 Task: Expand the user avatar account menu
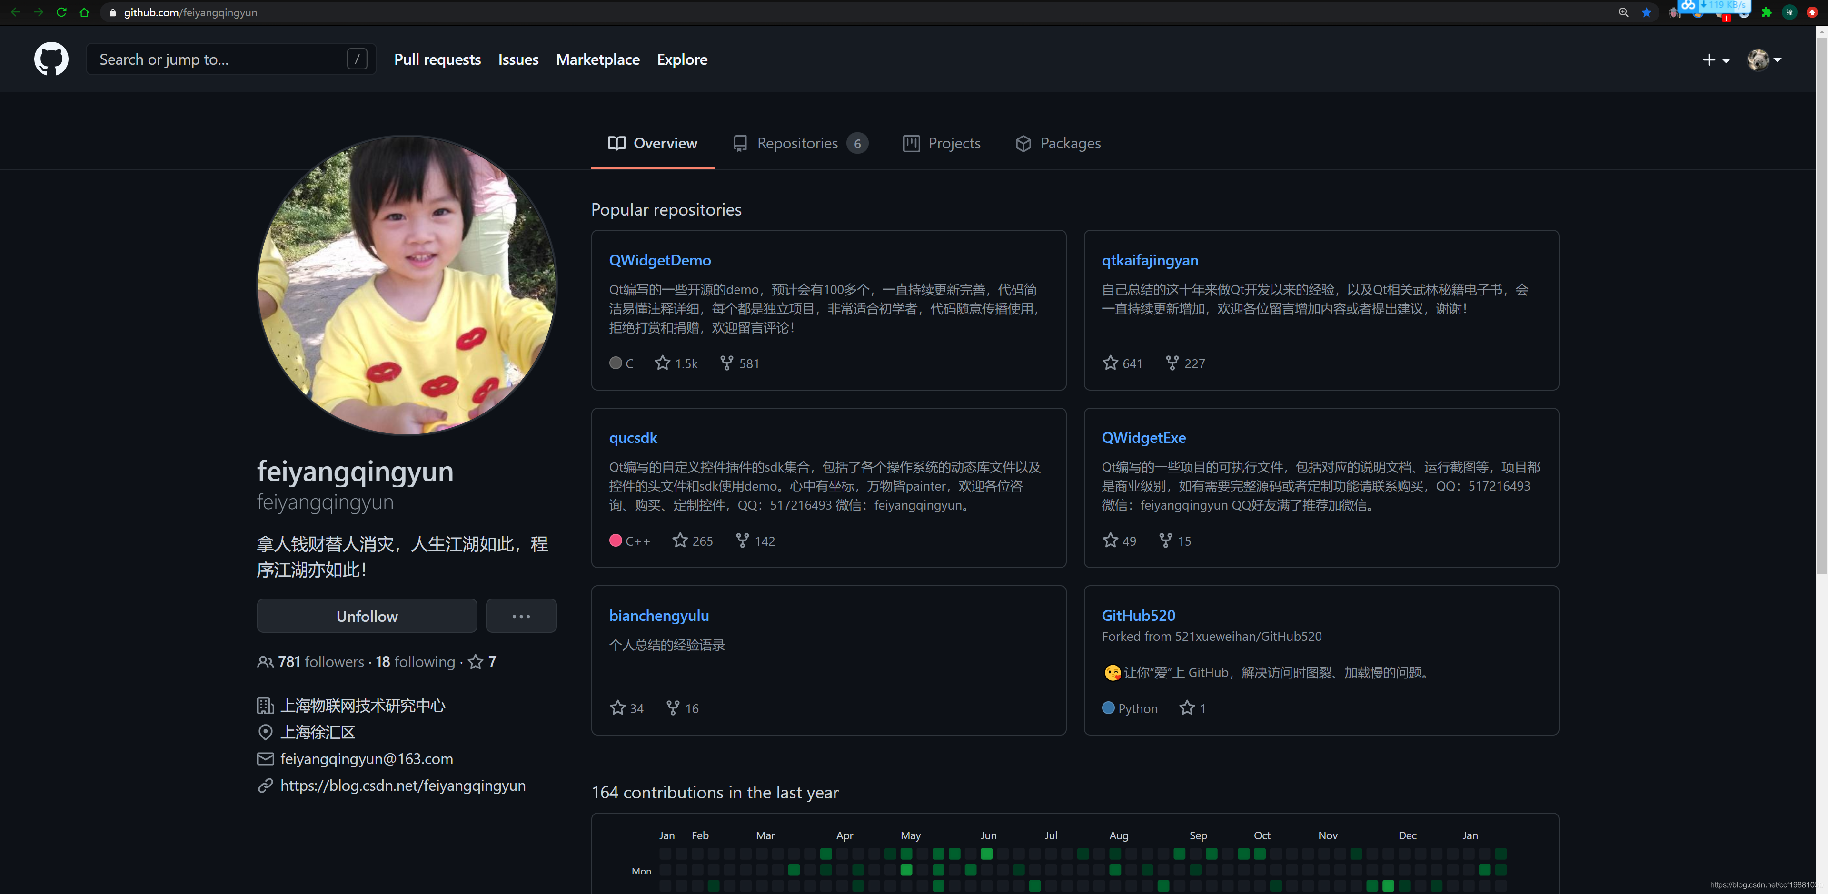pos(1763,59)
